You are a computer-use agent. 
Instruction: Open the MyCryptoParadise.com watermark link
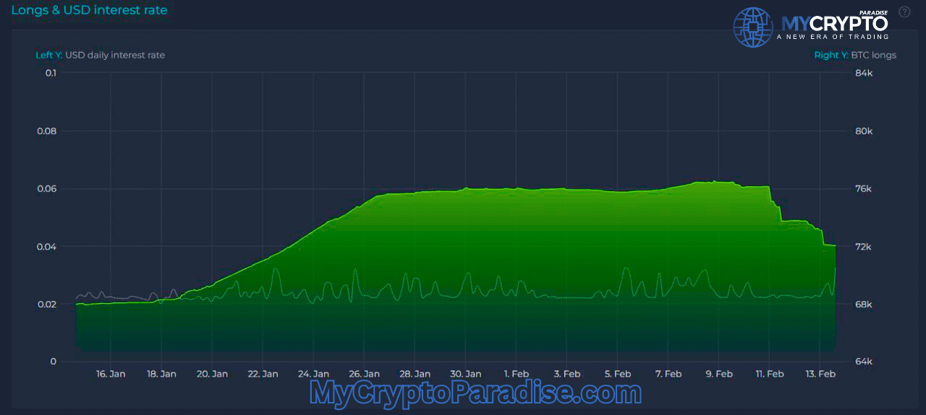(475, 393)
